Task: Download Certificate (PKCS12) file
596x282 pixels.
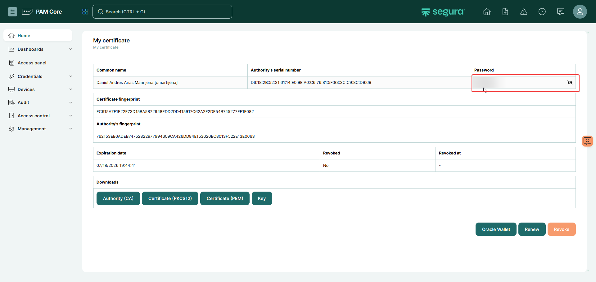Action: coord(170,198)
